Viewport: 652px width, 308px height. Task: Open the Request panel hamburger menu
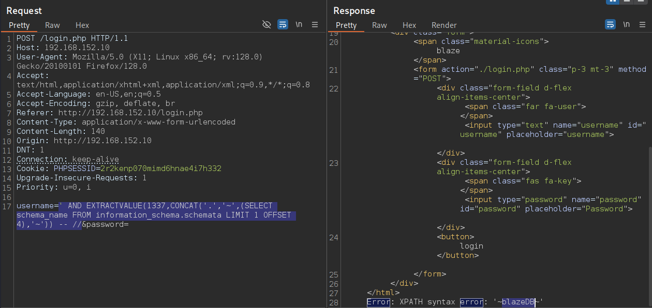tap(315, 24)
